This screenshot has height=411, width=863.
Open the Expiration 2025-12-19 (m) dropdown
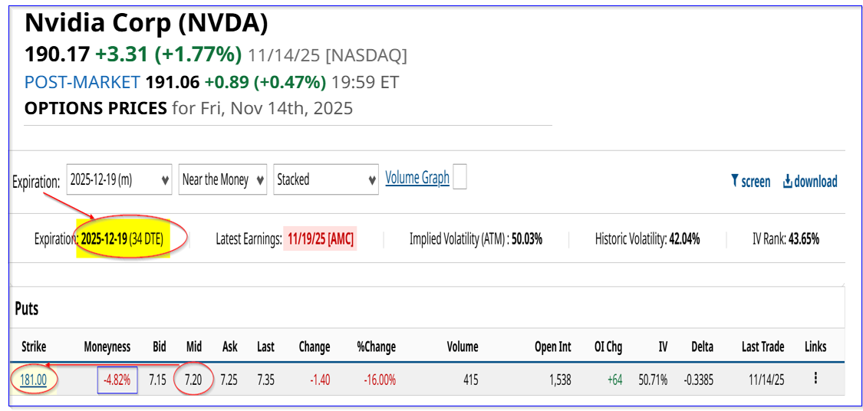(119, 179)
